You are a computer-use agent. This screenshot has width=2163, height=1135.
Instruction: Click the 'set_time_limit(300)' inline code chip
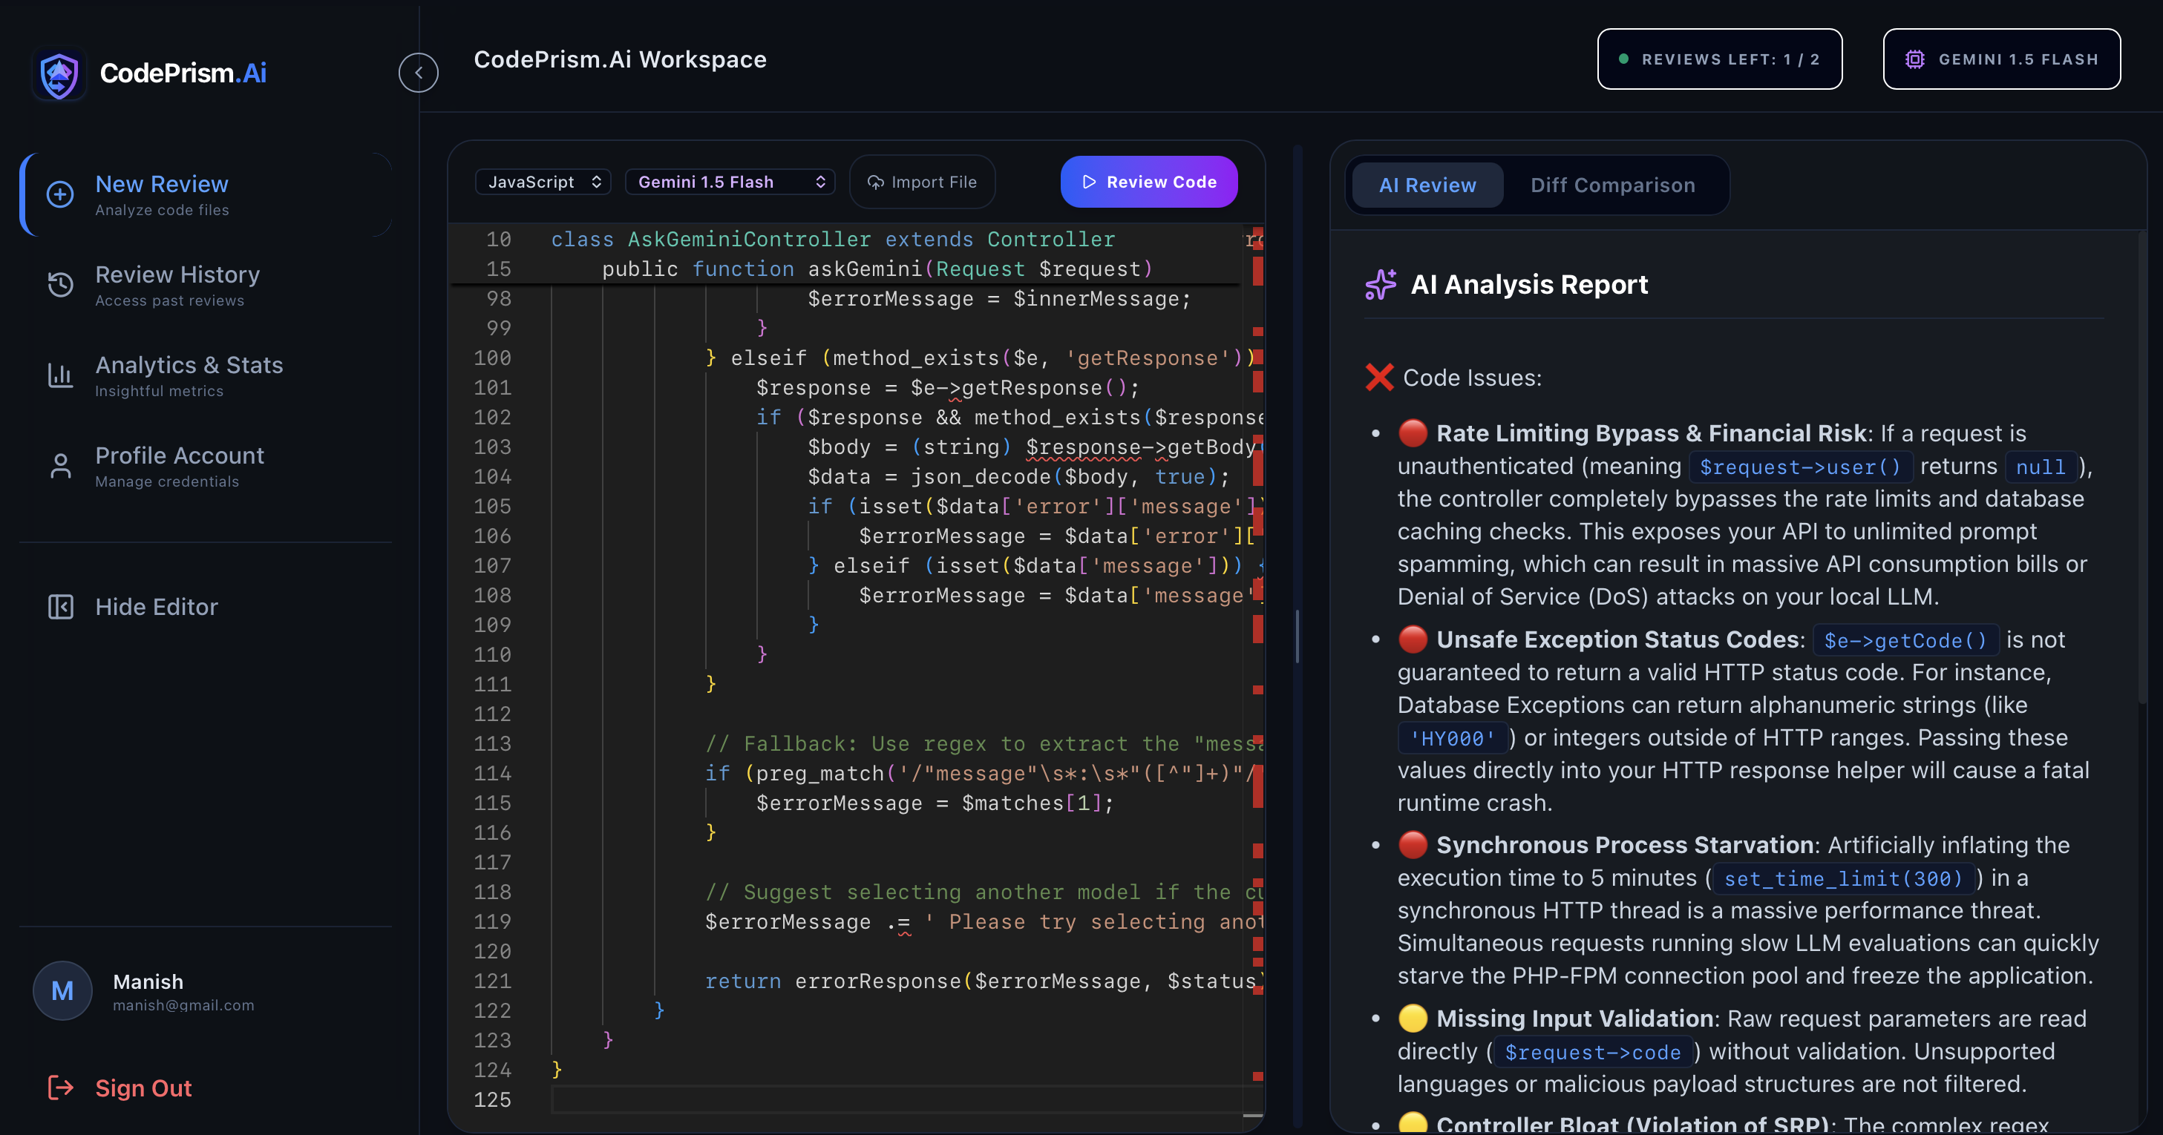click(1843, 879)
